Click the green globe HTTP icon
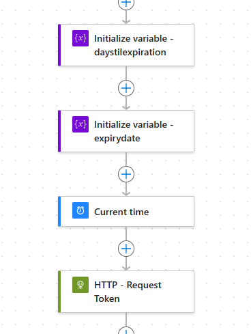251x334 pixels. coord(80,285)
